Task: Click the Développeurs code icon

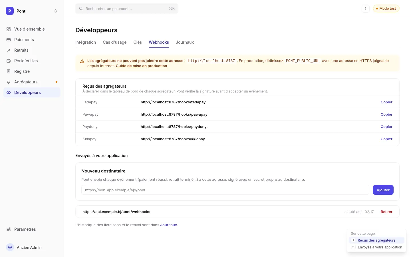Action: [9, 93]
